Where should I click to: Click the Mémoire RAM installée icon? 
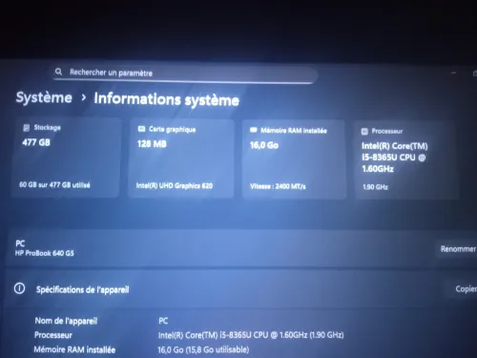point(254,130)
